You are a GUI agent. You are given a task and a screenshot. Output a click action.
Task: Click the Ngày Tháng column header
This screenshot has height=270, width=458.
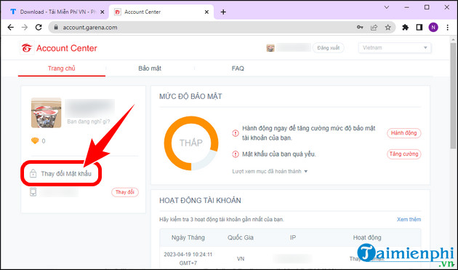click(x=188, y=237)
